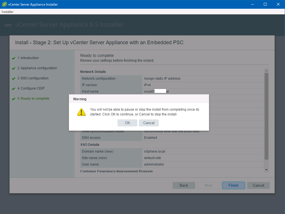285x214 pixels.
Task: Click the 'default-site' value
Action: pyautogui.click(x=152, y=158)
